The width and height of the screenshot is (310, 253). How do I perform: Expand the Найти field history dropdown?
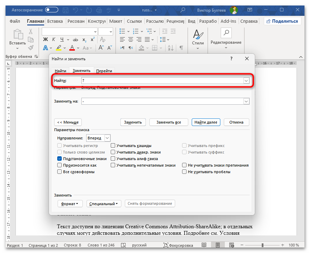tap(246, 81)
